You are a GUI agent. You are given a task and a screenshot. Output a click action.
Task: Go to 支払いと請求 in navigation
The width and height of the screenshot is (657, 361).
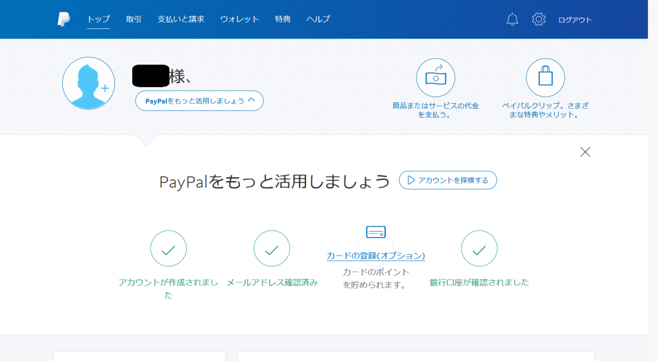click(x=181, y=19)
